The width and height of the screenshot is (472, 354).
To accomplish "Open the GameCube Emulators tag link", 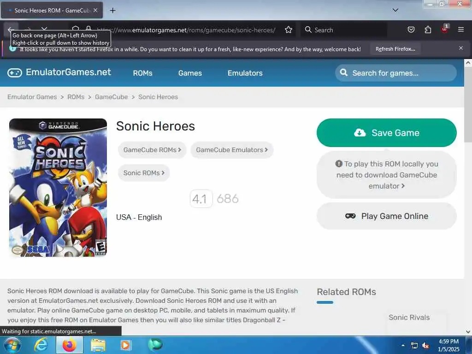I will [x=232, y=150].
